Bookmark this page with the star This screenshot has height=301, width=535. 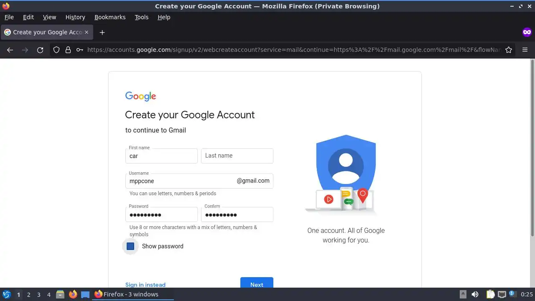[509, 50]
